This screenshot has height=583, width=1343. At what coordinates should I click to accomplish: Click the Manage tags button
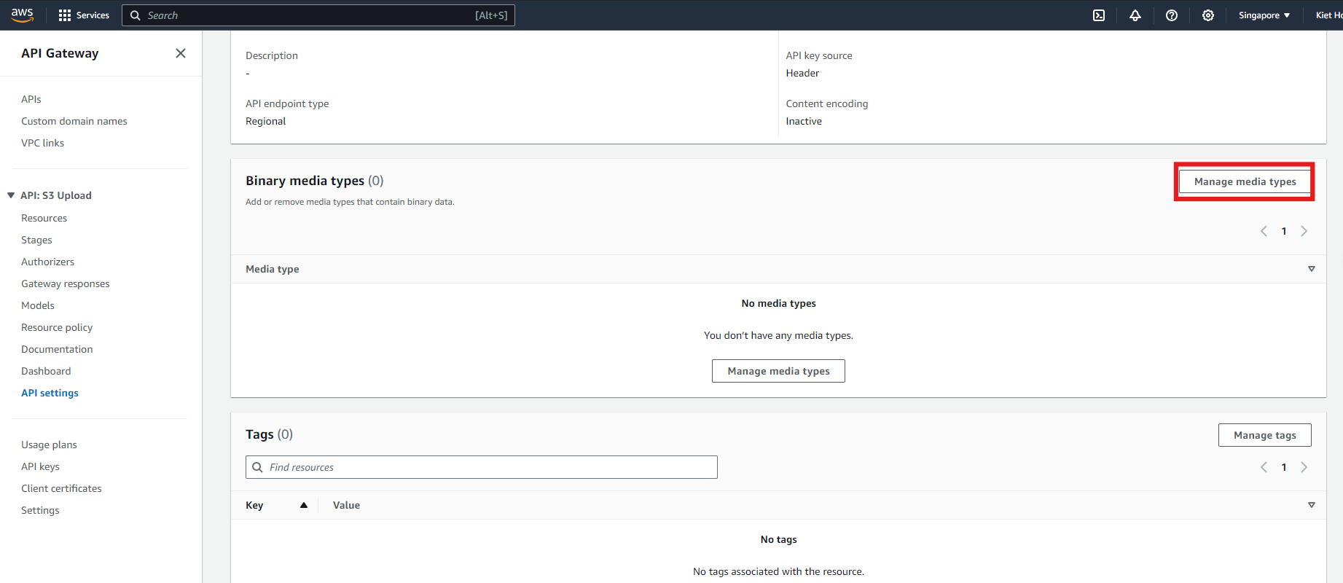[1264, 435]
